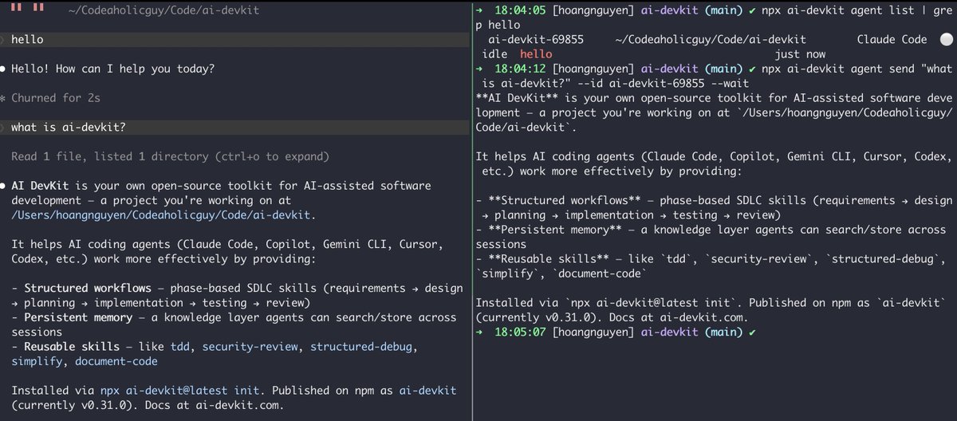Viewport: 957px width, 421px height.
Task: Click the blue 'tdd' skill name in left pane
Action: pyautogui.click(x=179, y=347)
